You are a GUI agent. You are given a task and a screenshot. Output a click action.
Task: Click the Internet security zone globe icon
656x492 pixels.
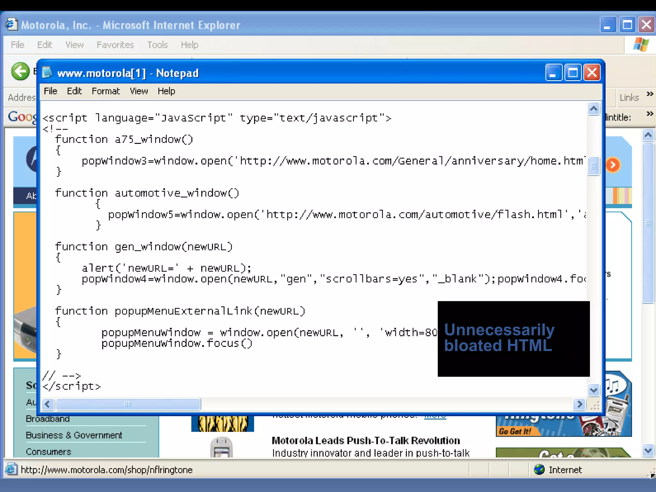click(539, 470)
